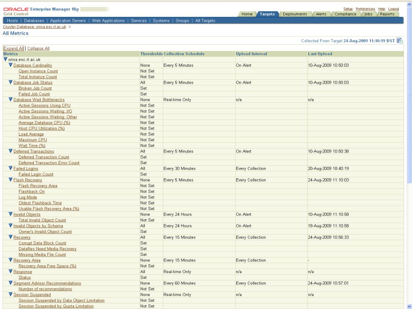Image resolution: width=412 pixels, height=309 pixels.
Task: Open Recovery Area Free Space (%) metric
Action: click(x=47, y=266)
